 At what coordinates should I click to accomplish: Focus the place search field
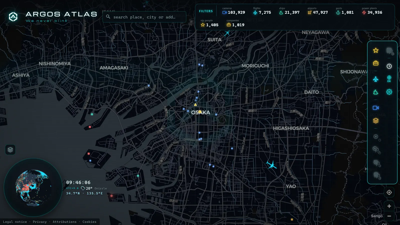[x=144, y=17]
